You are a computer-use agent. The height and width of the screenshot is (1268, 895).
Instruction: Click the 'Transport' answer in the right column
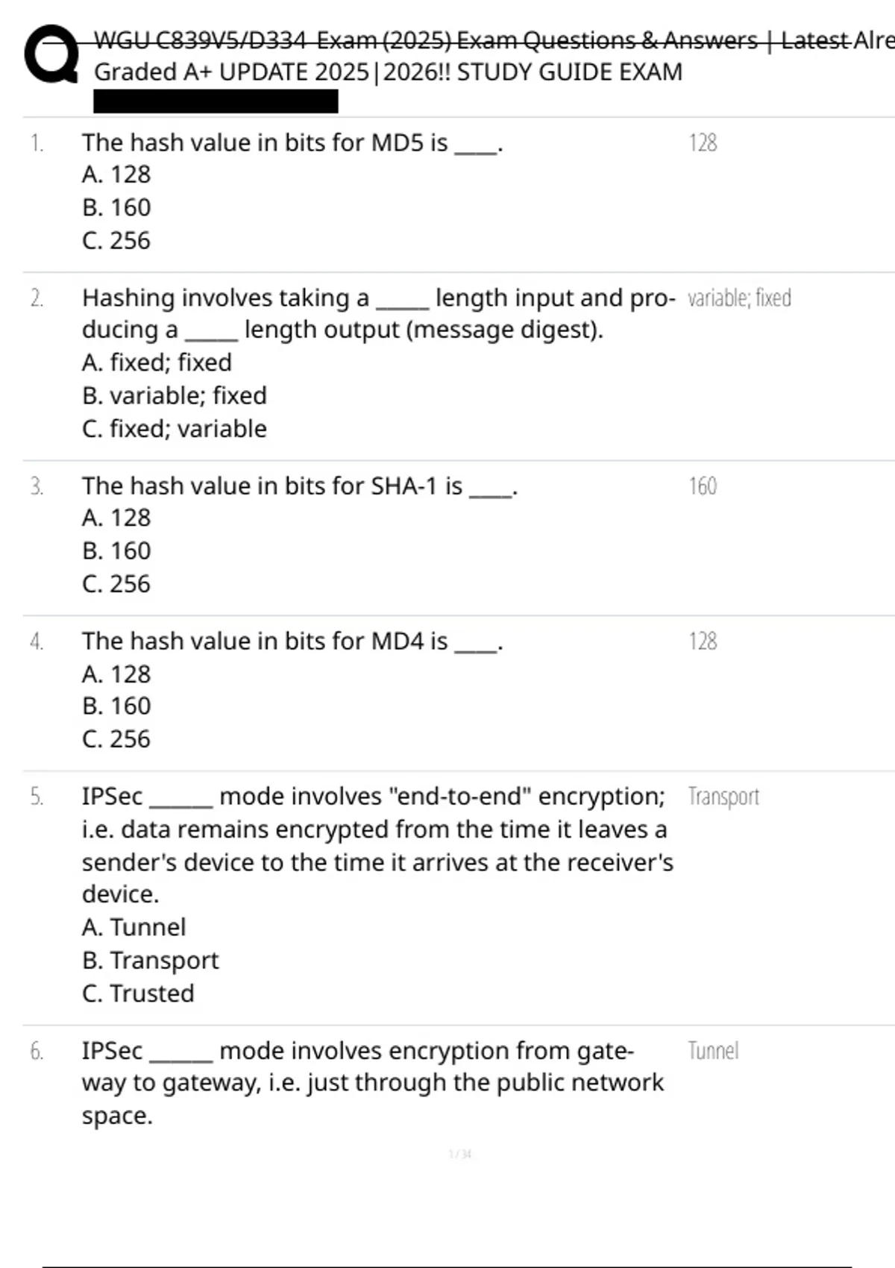[723, 797]
